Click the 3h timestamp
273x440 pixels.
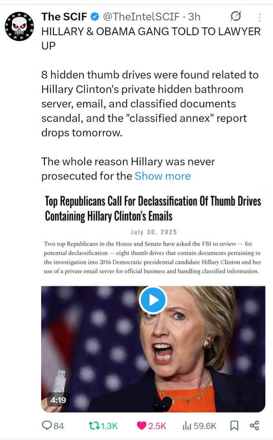(x=194, y=17)
